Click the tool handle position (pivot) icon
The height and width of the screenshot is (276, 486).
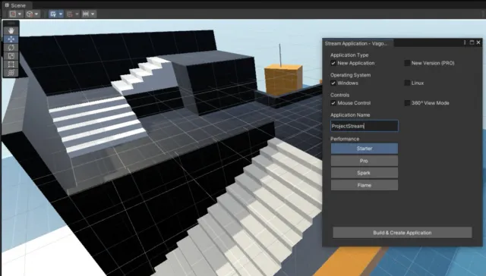point(13,14)
